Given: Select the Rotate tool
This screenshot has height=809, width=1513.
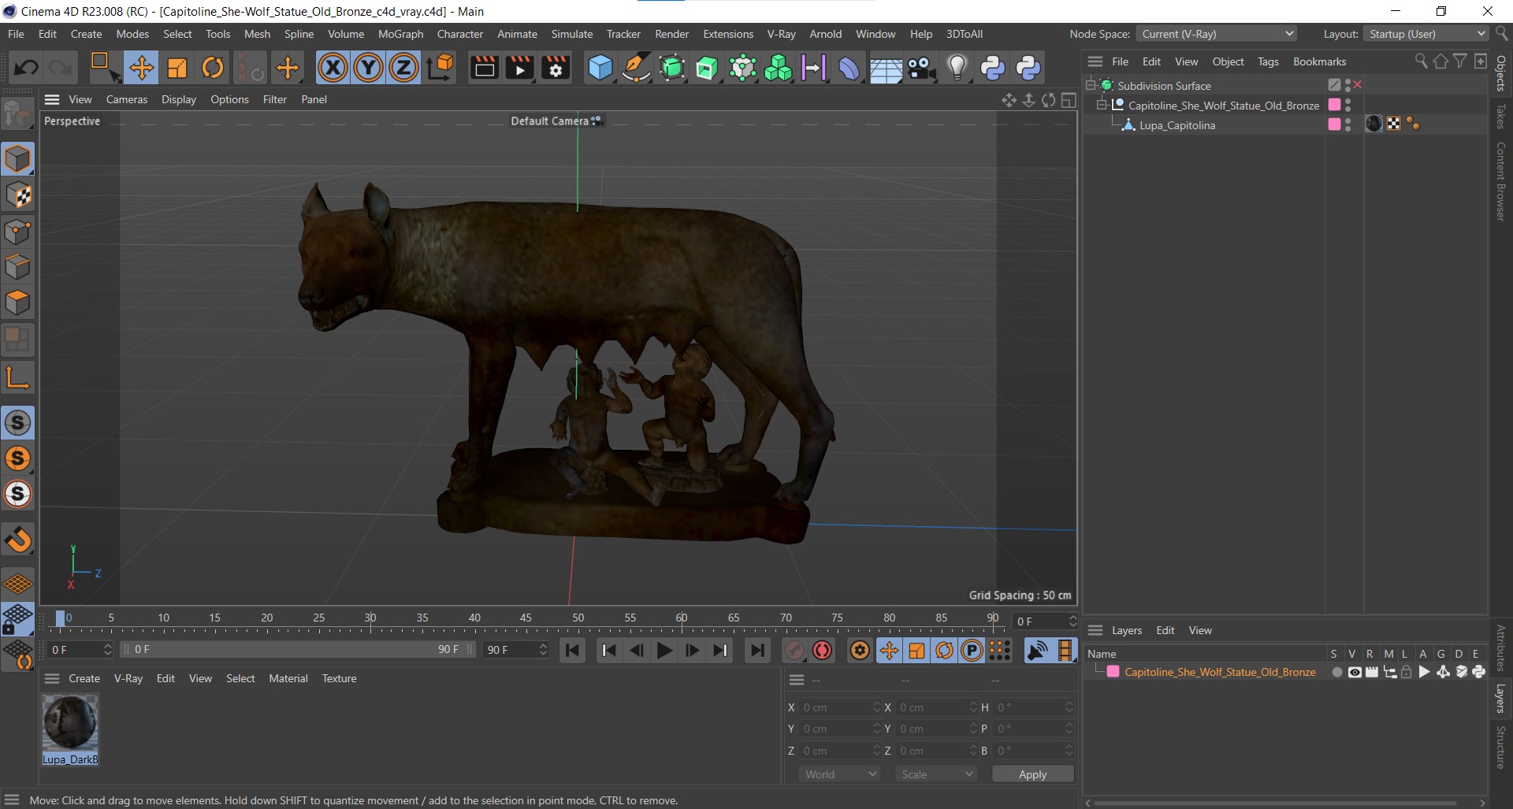Looking at the screenshot, I should point(213,68).
